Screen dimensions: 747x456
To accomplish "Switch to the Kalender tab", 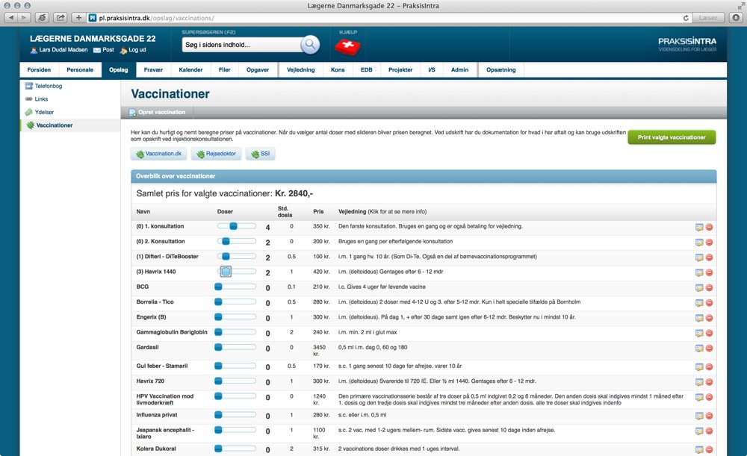I will 190,69.
